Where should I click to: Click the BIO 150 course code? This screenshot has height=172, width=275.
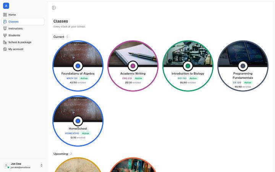182,78
